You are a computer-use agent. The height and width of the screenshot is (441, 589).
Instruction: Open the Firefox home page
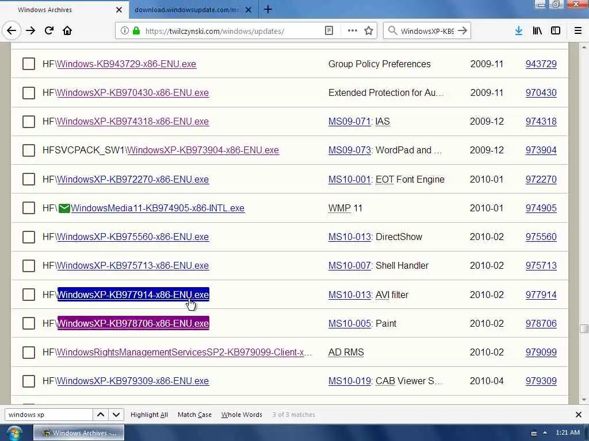67,31
